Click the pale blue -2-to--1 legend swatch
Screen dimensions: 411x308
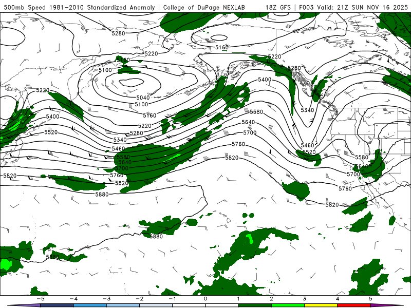pos(156,305)
